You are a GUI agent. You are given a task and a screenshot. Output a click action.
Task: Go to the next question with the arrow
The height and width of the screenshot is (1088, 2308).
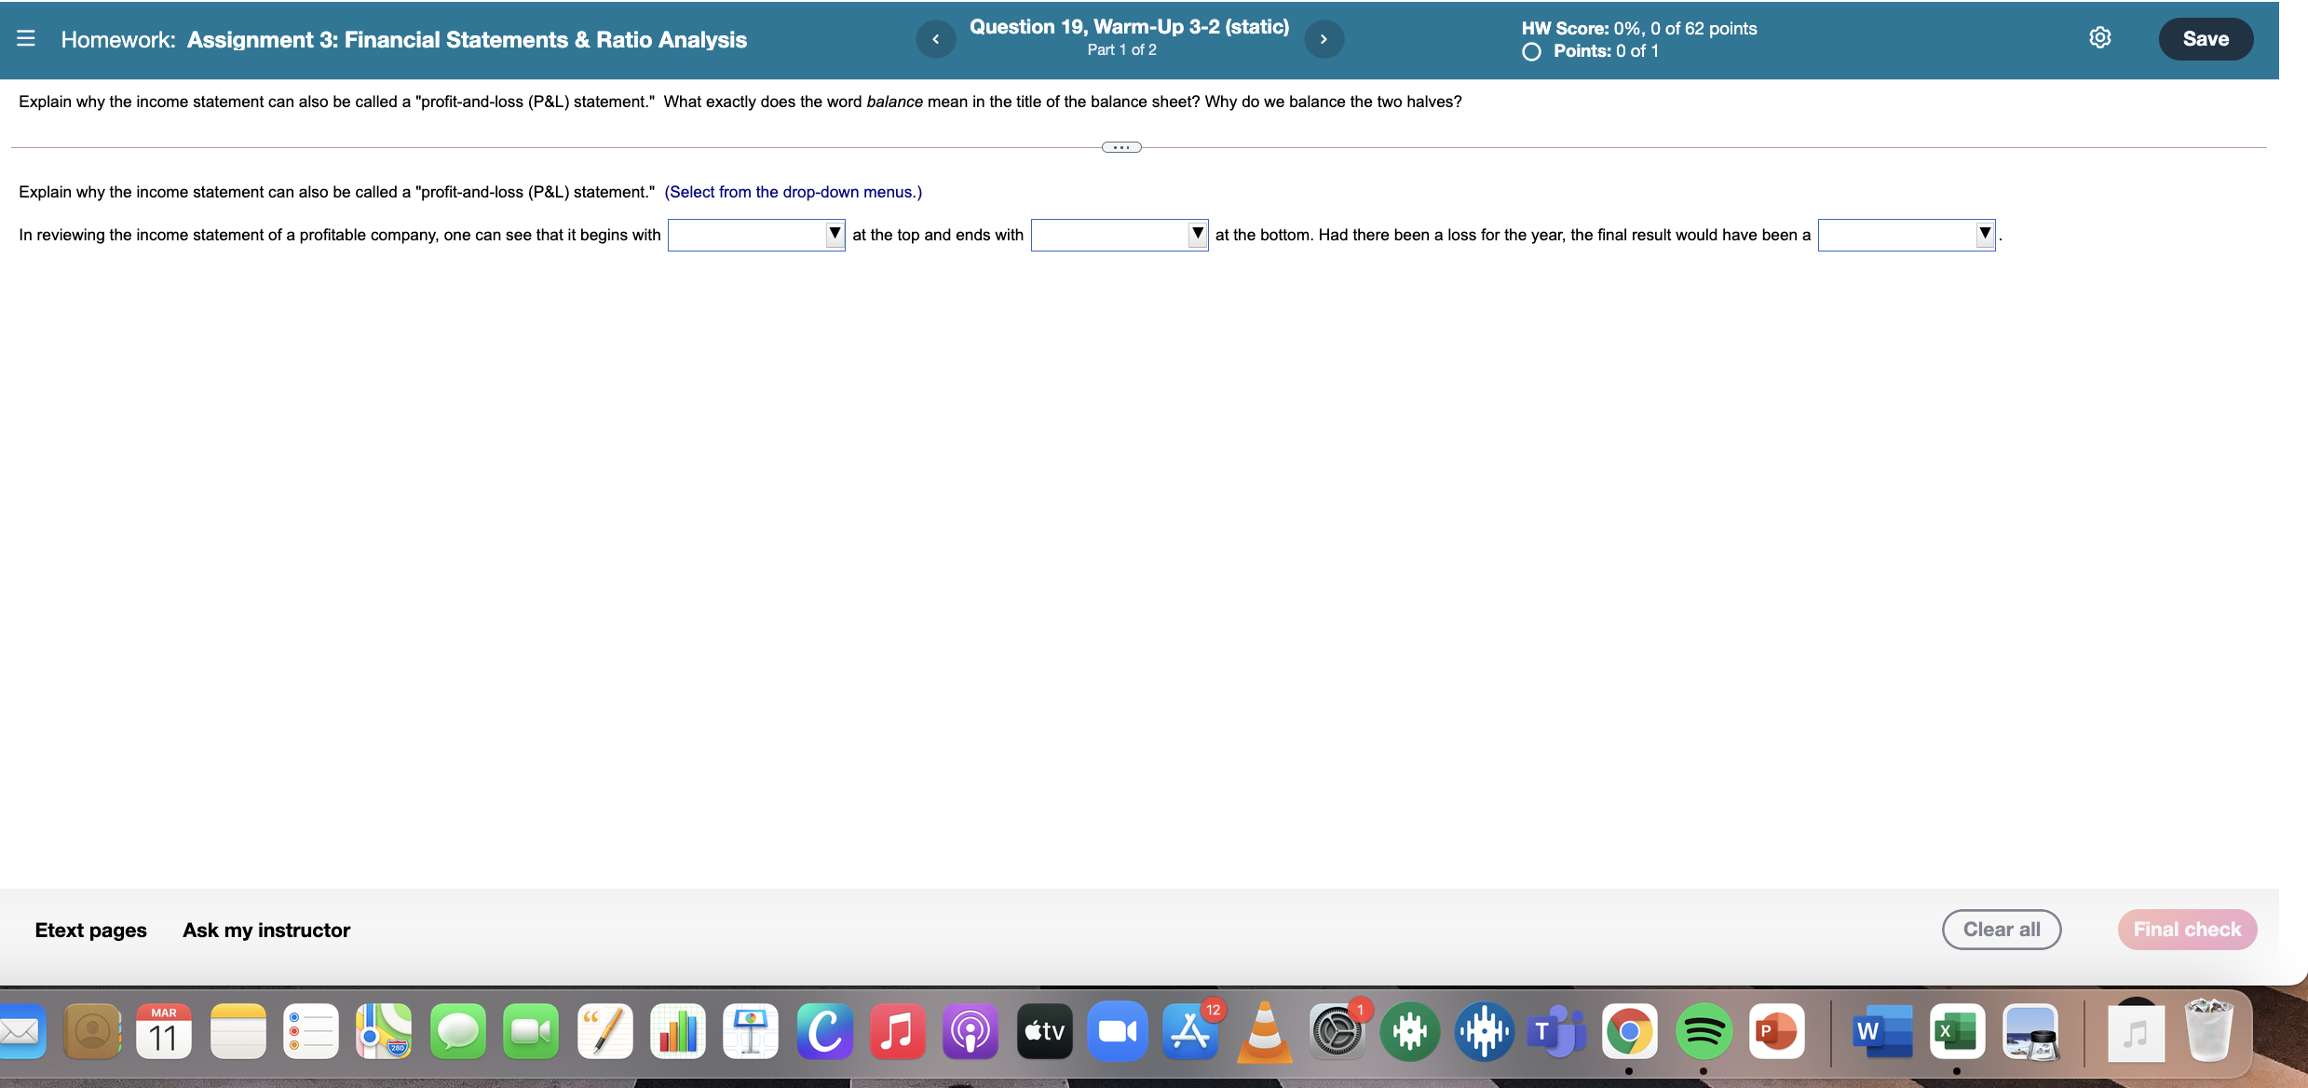[x=1324, y=38]
